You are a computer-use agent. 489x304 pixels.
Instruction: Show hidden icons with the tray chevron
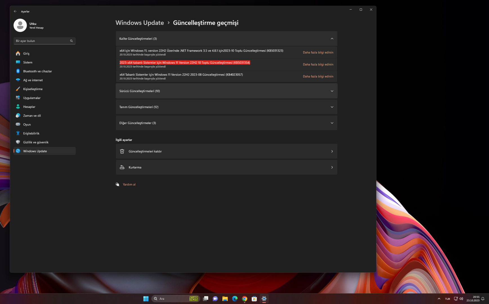[439, 299]
